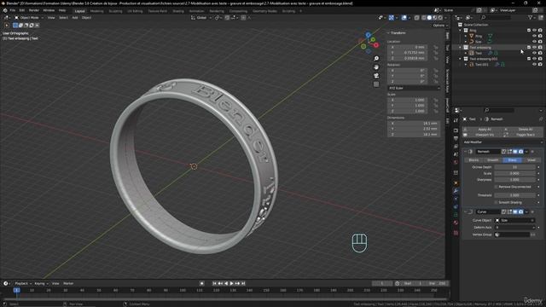The height and width of the screenshot is (307, 546).
Task: Click the Ring mesh object icon in Outliner
Action: (x=472, y=36)
